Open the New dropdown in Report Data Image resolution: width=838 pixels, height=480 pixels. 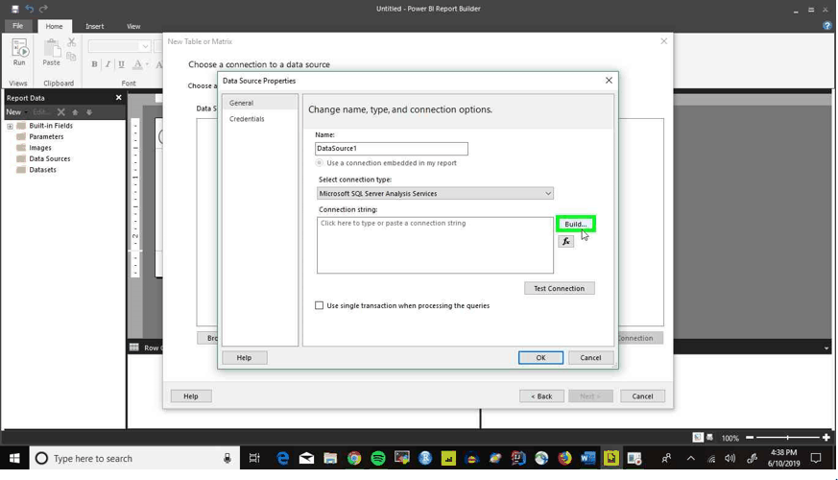[x=15, y=112]
